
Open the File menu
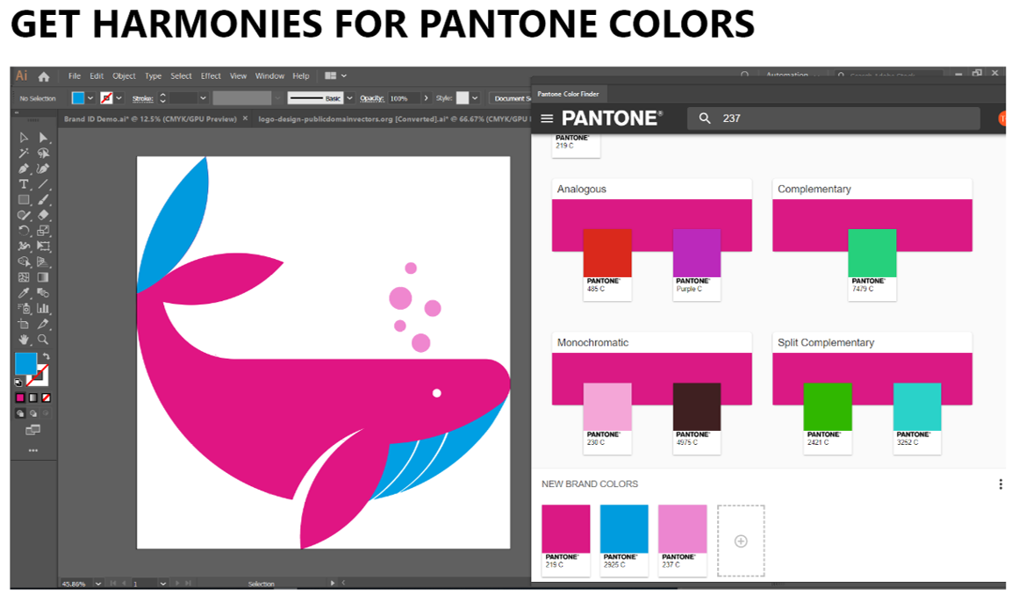coord(75,76)
